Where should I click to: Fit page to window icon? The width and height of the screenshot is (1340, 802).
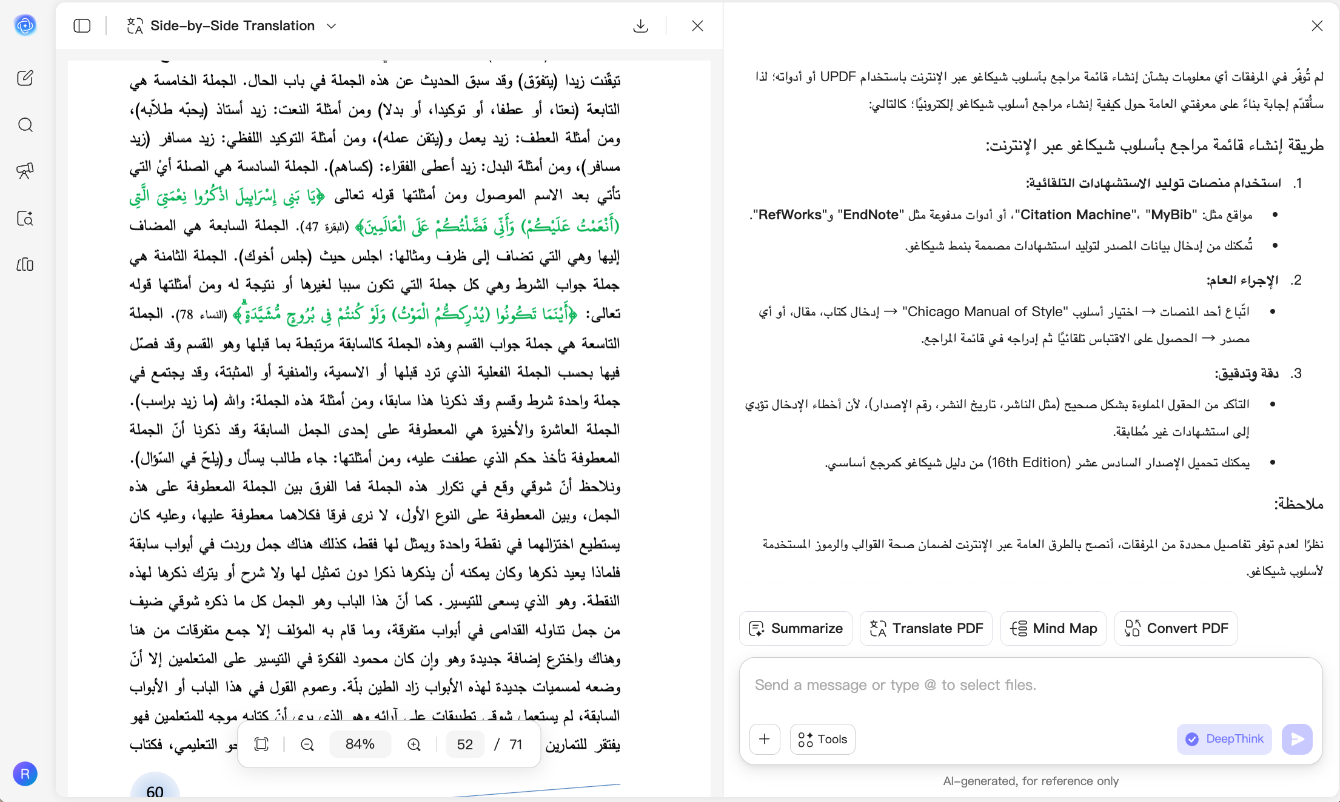(x=261, y=744)
